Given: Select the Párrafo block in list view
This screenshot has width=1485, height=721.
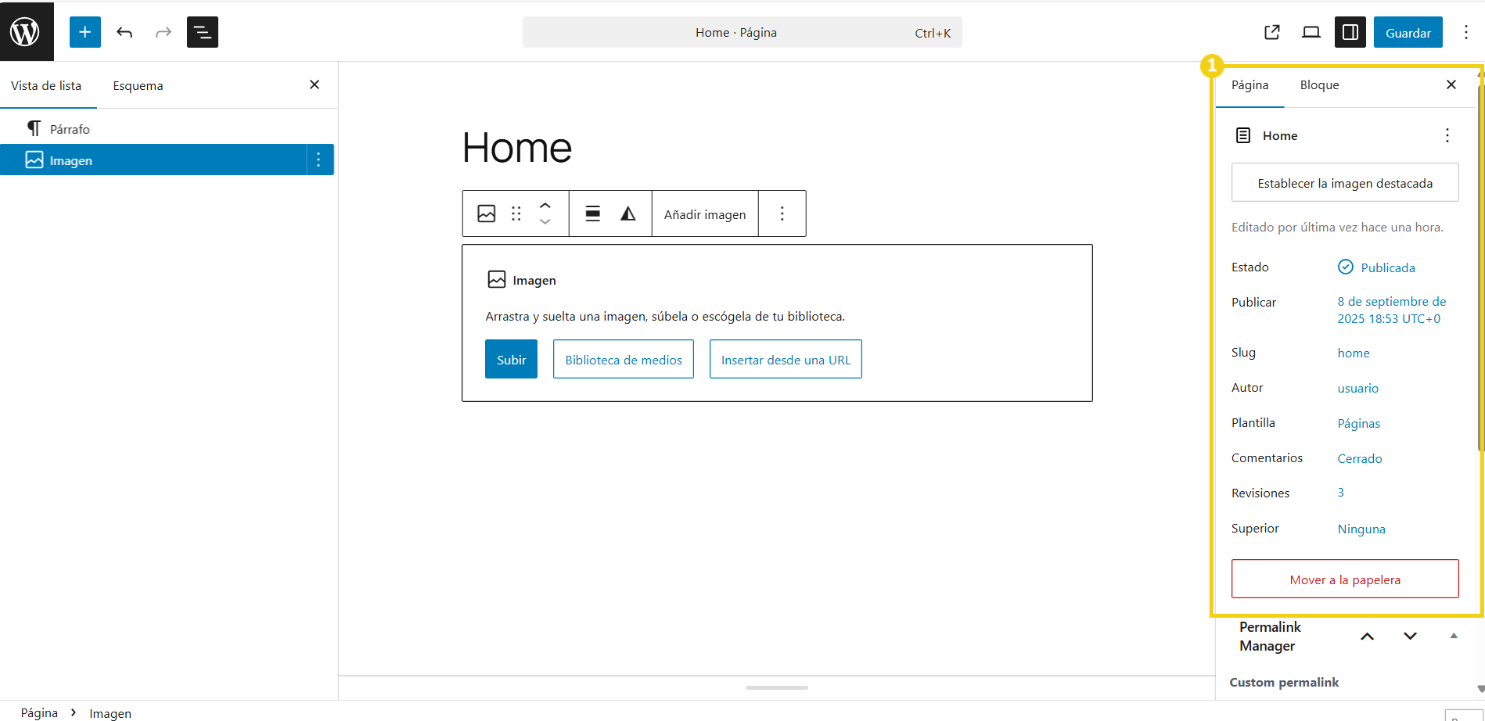Looking at the screenshot, I should (x=70, y=129).
